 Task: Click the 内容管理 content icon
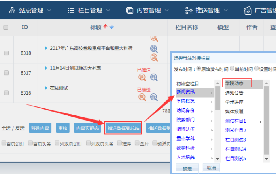point(129,10)
